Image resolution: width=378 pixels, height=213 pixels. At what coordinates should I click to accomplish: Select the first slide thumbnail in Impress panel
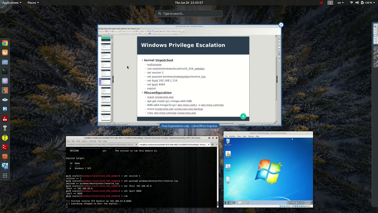(106, 38)
